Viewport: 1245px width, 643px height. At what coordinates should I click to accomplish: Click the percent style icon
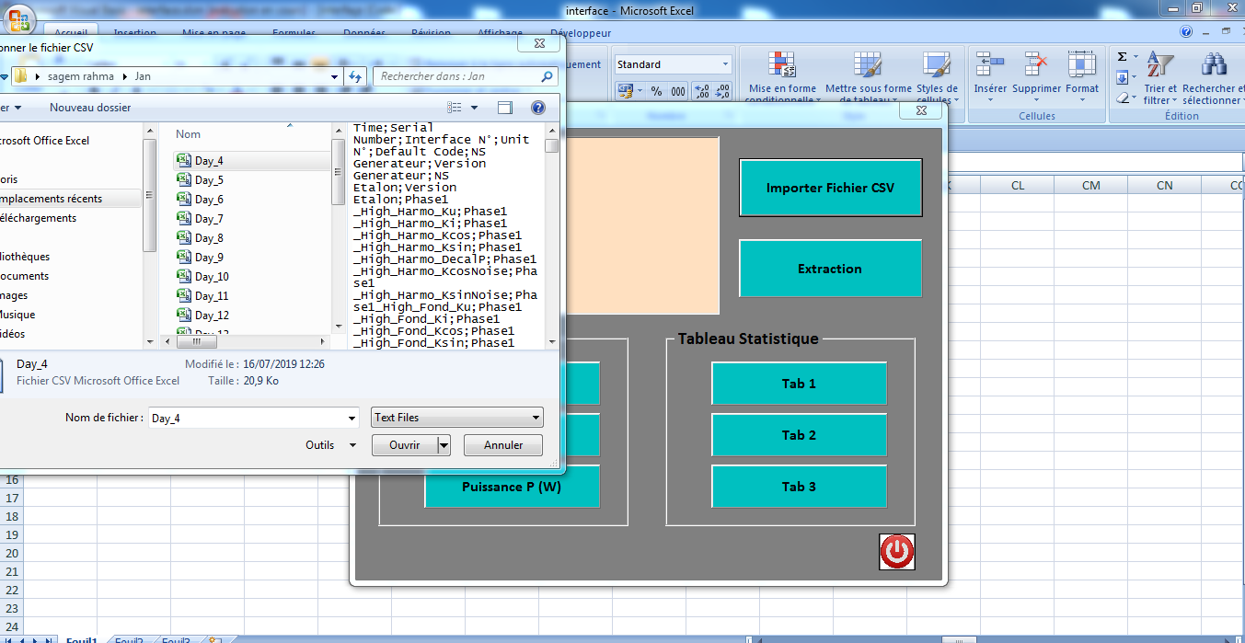pos(656,91)
